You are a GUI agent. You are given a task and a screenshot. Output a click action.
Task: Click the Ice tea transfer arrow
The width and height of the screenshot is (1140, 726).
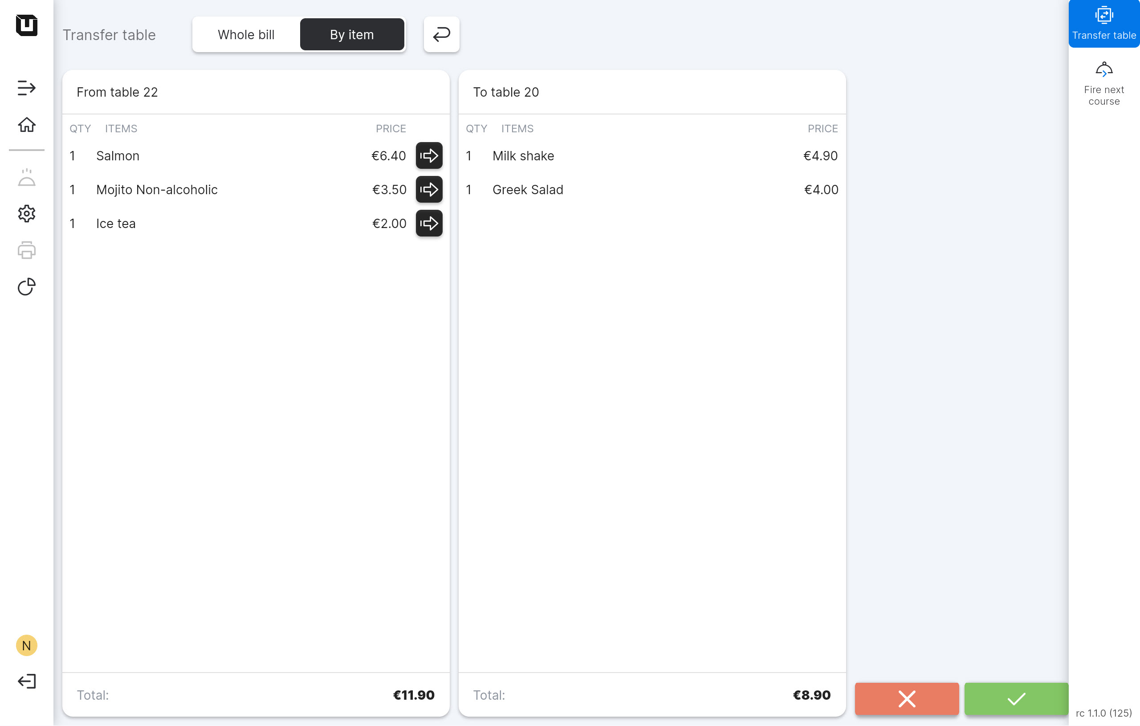click(429, 223)
